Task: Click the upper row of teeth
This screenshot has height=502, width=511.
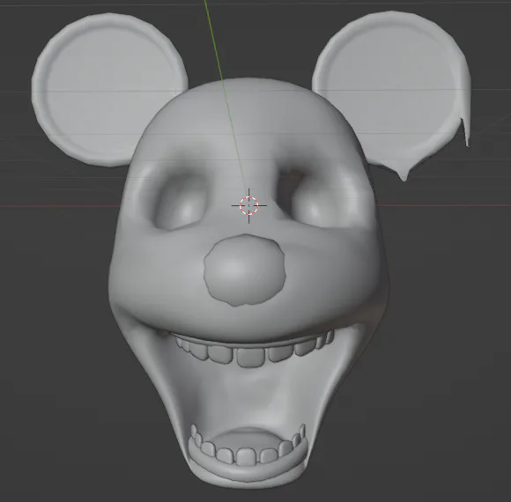Action: 255,350
